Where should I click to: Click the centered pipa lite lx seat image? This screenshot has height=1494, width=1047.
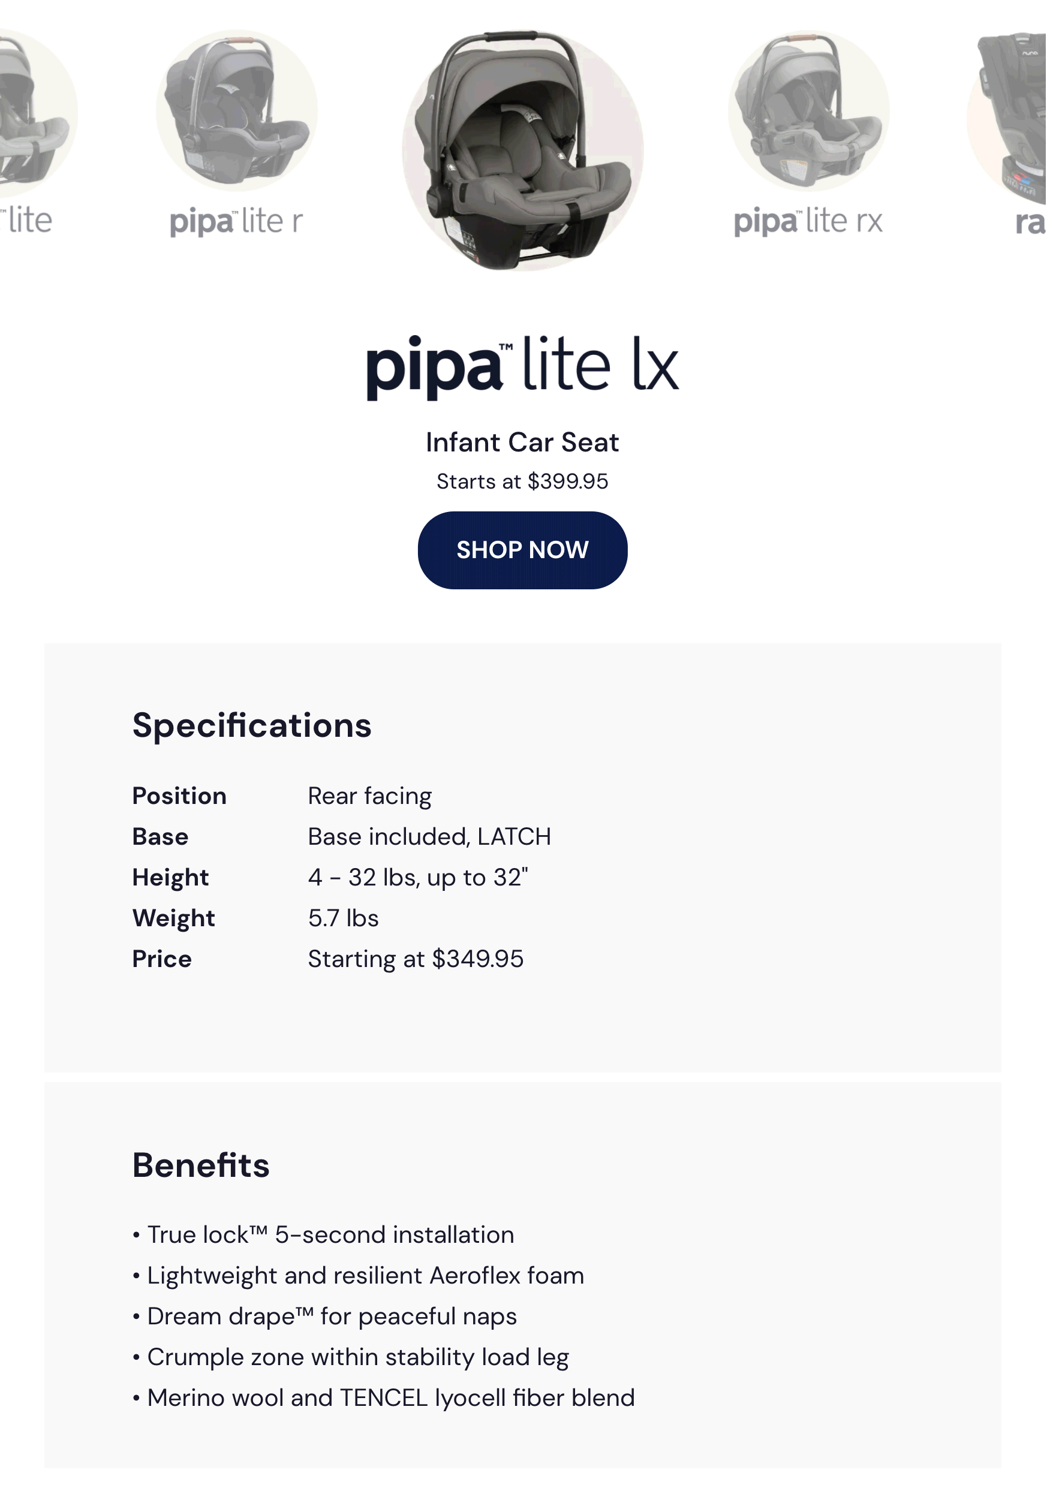[x=522, y=151]
